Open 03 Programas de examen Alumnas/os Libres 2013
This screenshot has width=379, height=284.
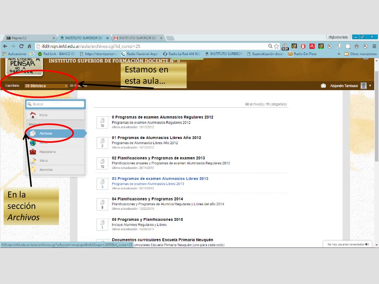pos(160,179)
